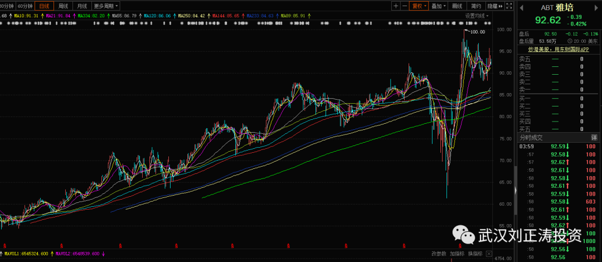Select MA89:85.91 indicator label
Viewport: 602px width, 262px height.
pos(293,16)
